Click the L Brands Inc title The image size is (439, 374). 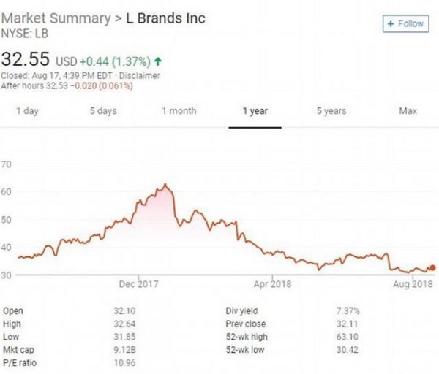coord(166,18)
